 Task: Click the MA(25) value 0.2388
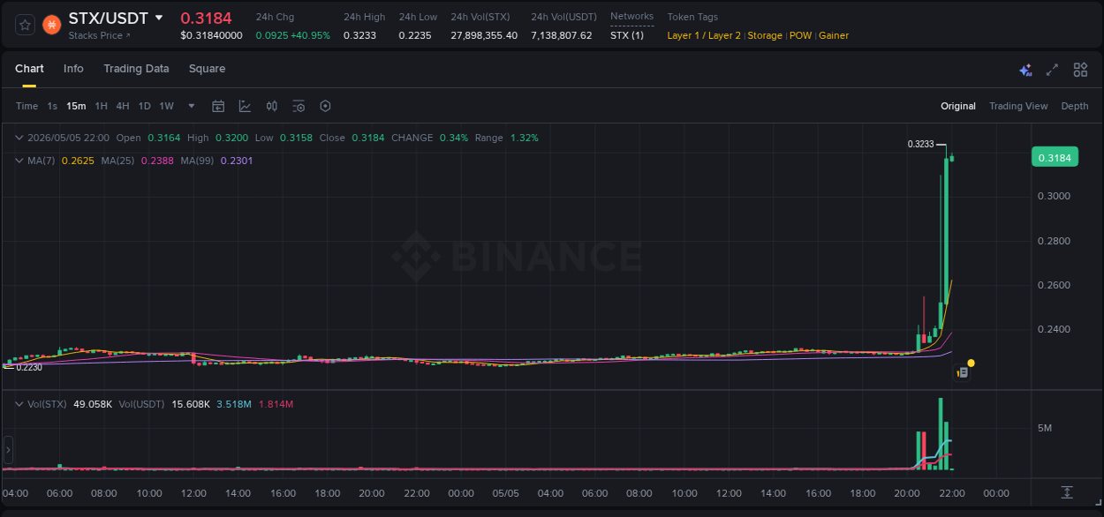pos(157,161)
